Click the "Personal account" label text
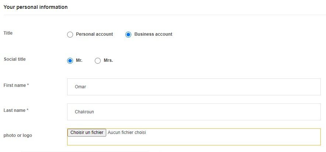The image size is (326, 152). [x=94, y=34]
